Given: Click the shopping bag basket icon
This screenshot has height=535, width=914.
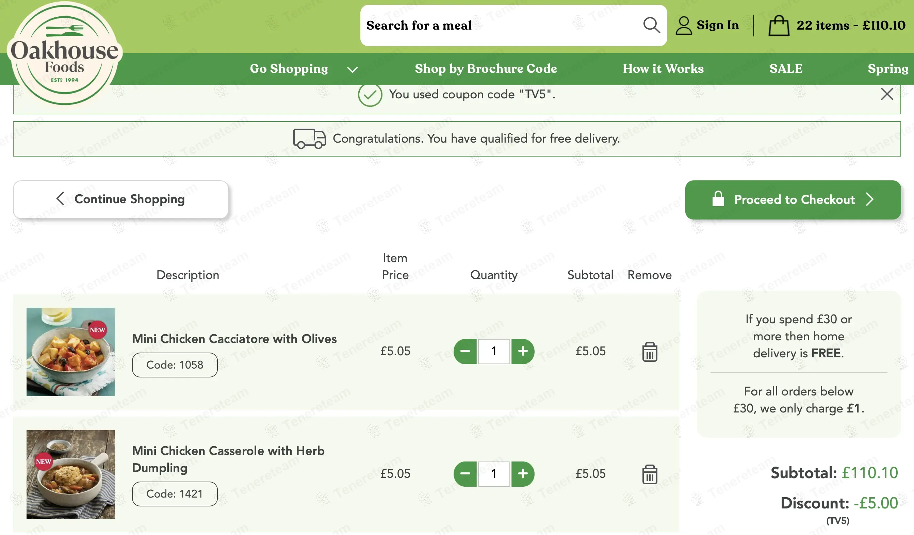Looking at the screenshot, I should (779, 26).
